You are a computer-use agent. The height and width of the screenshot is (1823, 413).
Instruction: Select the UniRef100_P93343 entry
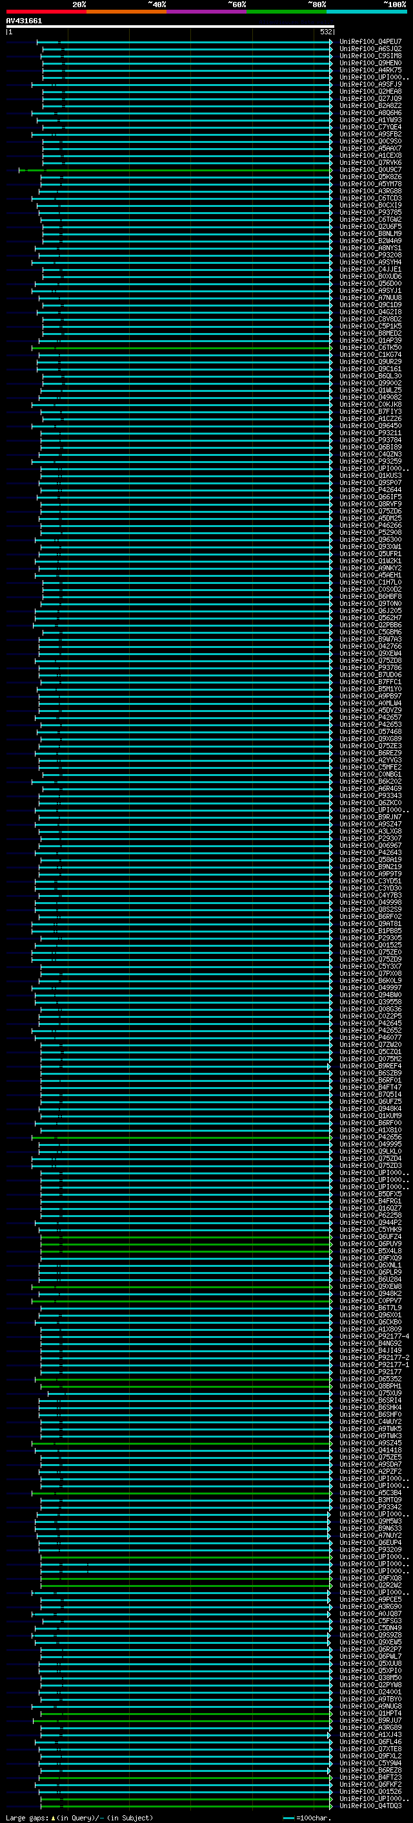tap(370, 796)
